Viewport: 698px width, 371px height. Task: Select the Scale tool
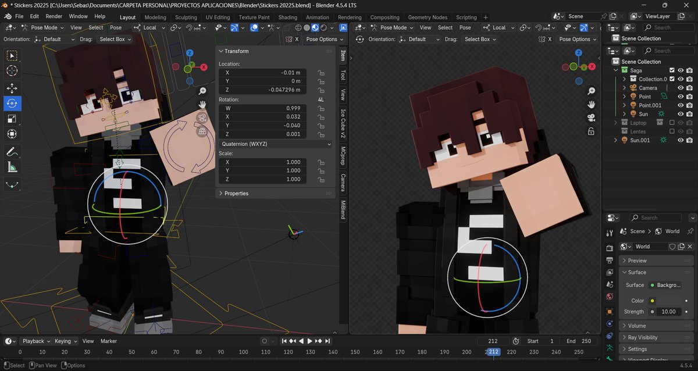(x=12, y=119)
